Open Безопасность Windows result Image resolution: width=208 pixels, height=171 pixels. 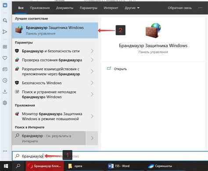pos(42,83)
